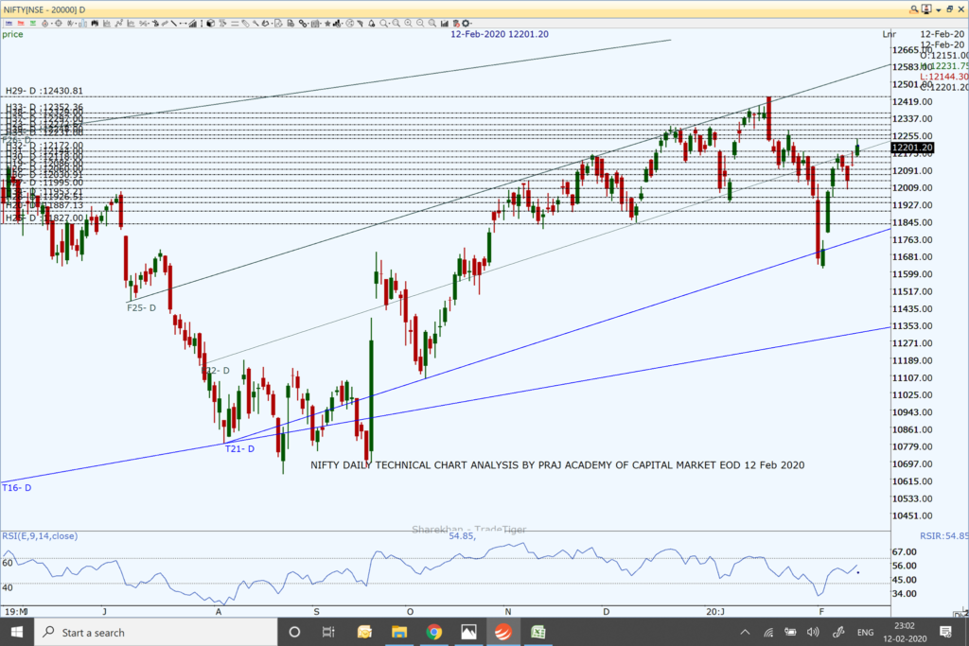The height and width of the screenshot is (646, 969).
Task: Click the 'RSIR:54.85' value label
Action: (x=943, y=535)
